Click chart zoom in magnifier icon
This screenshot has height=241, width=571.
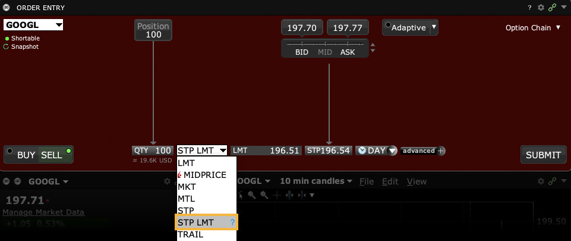pos(252,195)
